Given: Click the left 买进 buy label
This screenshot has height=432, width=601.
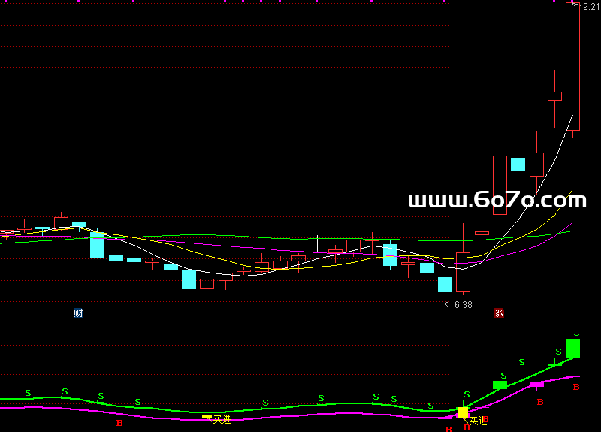Looking at the screenshot, I should pos(222,419).
